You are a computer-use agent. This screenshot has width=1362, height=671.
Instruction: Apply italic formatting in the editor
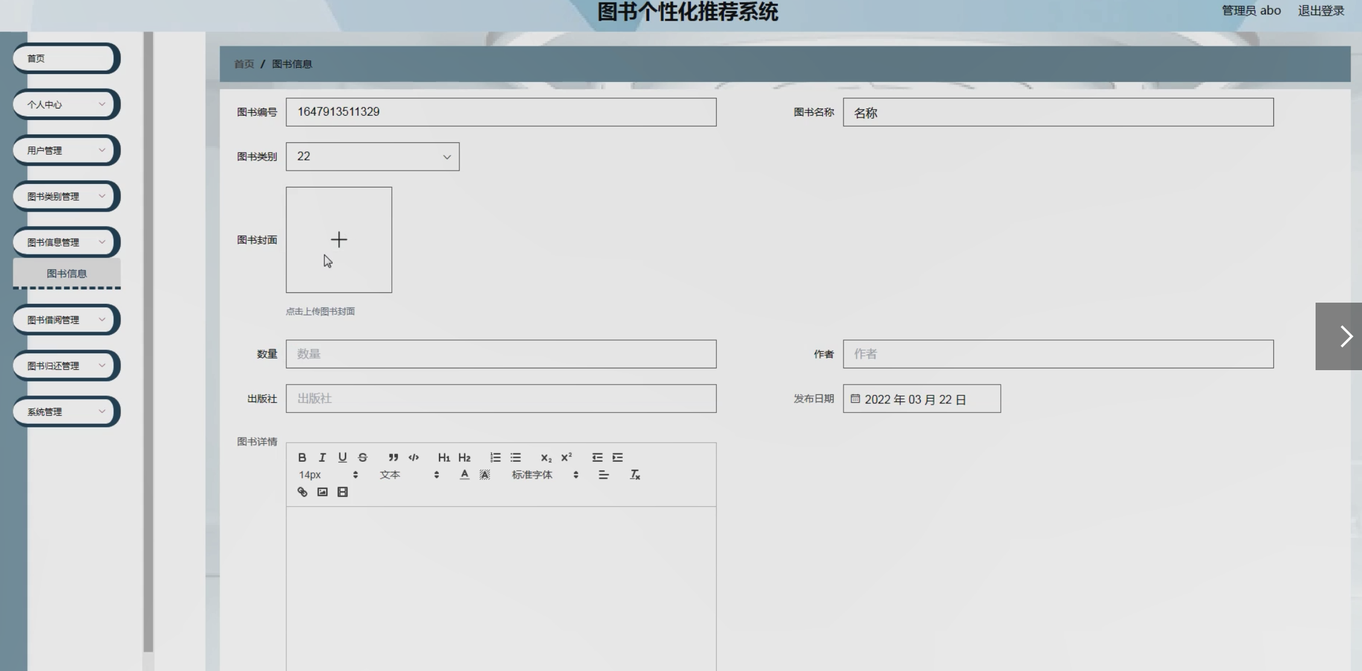tap(322, 458)
